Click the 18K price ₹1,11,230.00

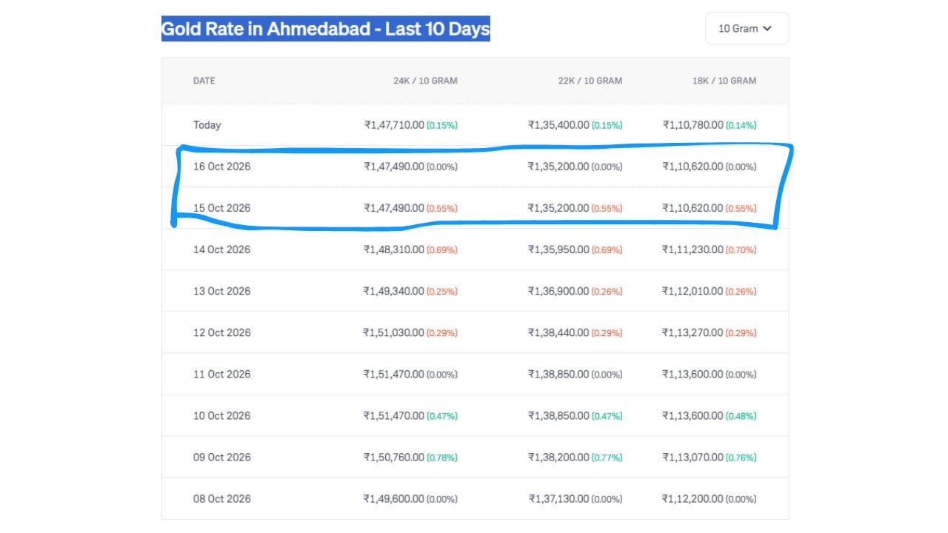pos(693,249)
